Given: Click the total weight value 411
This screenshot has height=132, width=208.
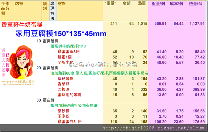Looking at the screenshot, I should (x=114, y=23).
